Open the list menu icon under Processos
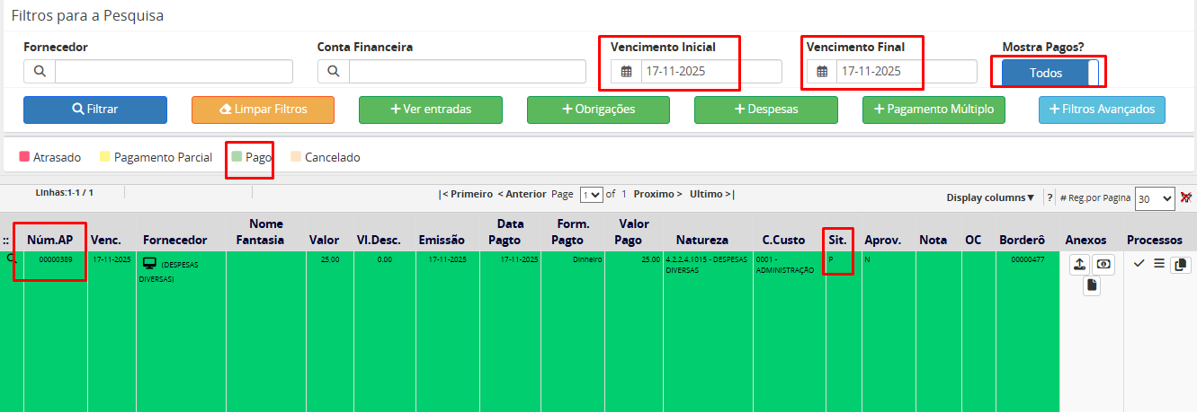1197x412 pixels. coord(1158,264)
